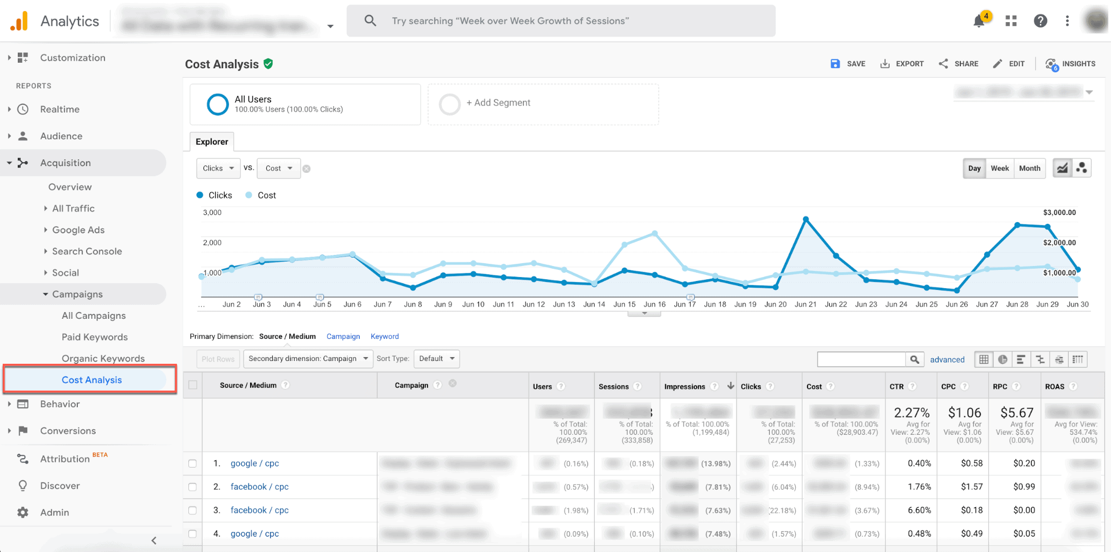Open Paid Keywords report in sidebar

pos(94,337)
